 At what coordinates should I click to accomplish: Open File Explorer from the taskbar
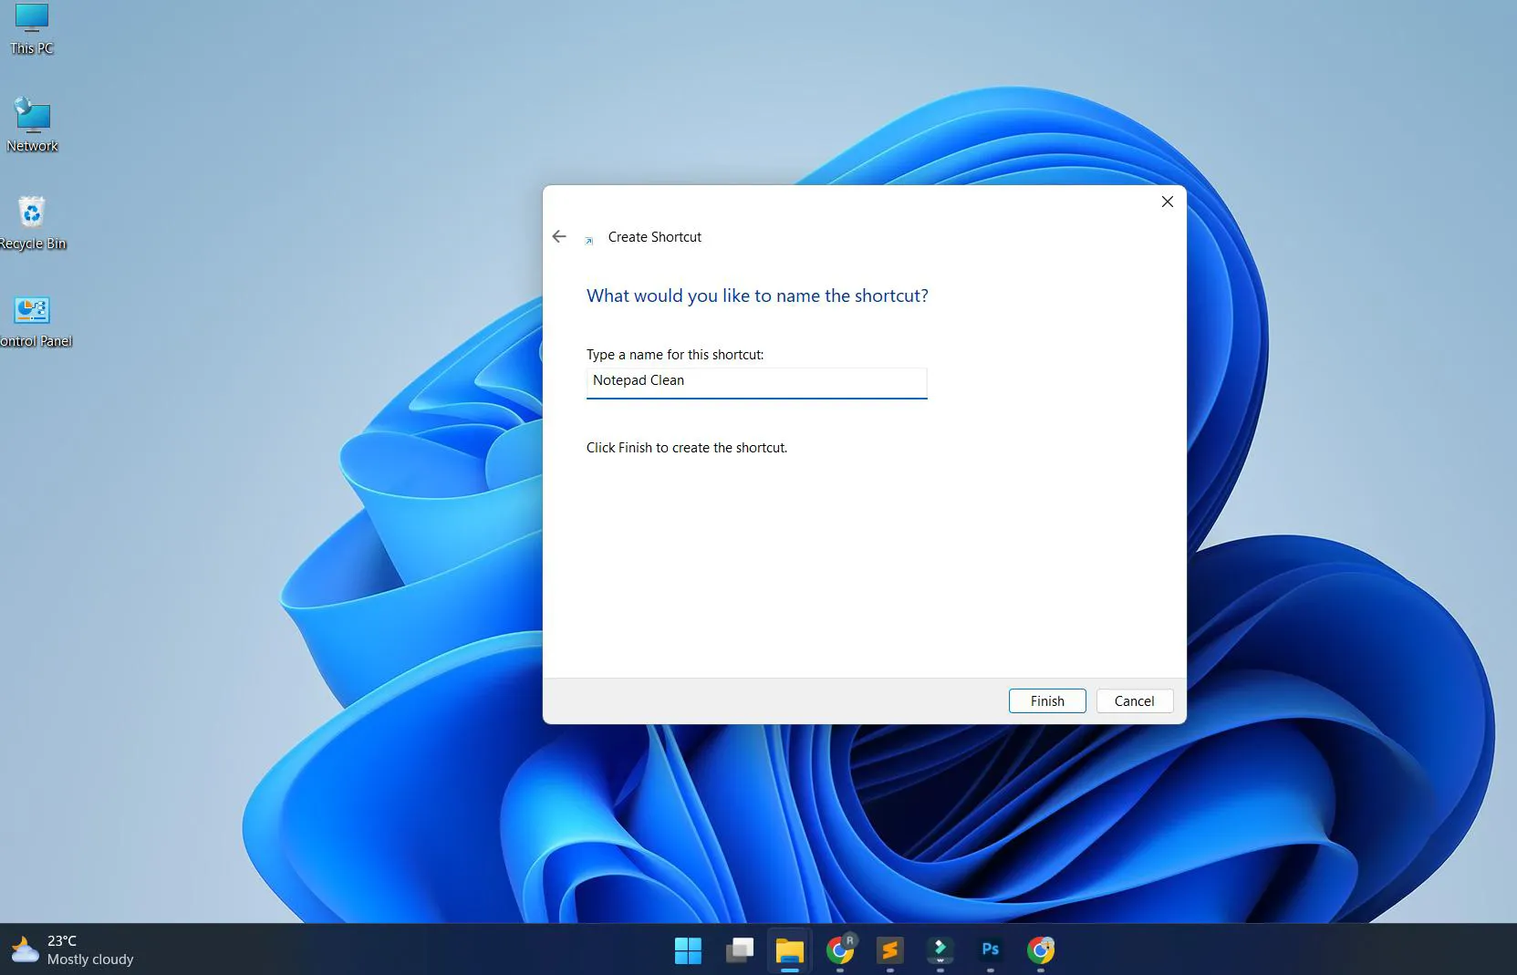[789, 950]
